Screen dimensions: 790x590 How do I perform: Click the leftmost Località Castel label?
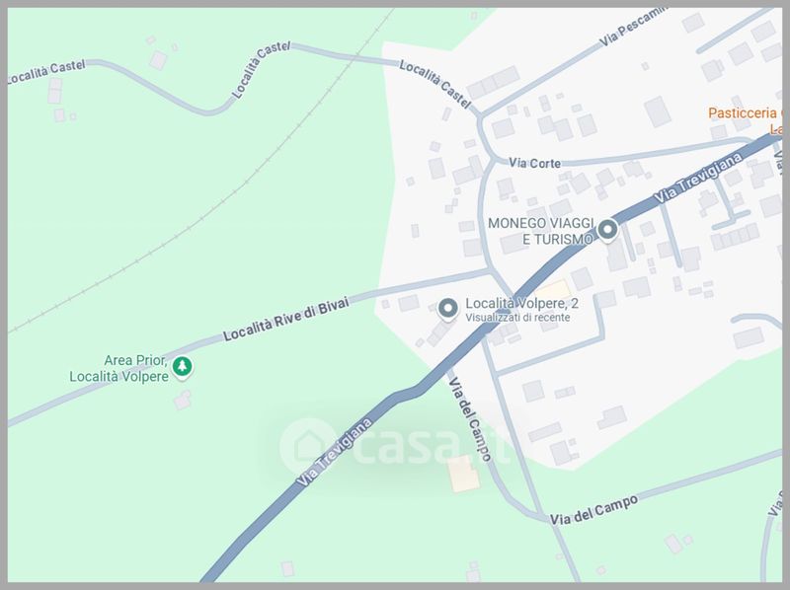coord(46,71)
